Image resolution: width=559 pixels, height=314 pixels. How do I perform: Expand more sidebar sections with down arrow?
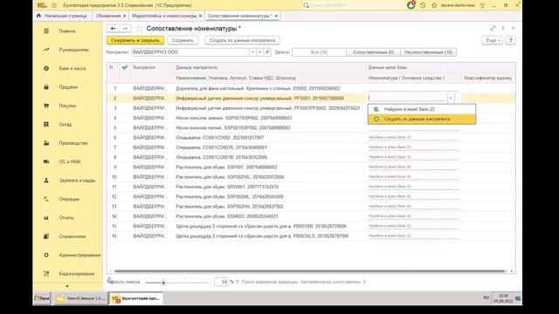(67, 286)
